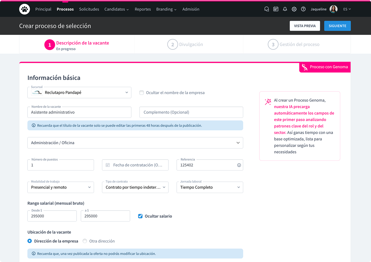Click the Proceso con Genoma badge

pos(325,67)
